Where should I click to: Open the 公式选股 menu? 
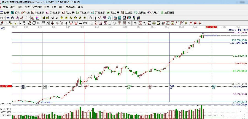36,7
